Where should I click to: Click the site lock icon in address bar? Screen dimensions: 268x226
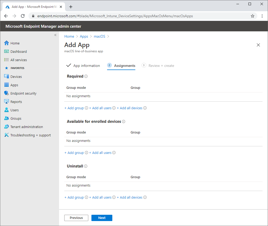pos(33,16)
